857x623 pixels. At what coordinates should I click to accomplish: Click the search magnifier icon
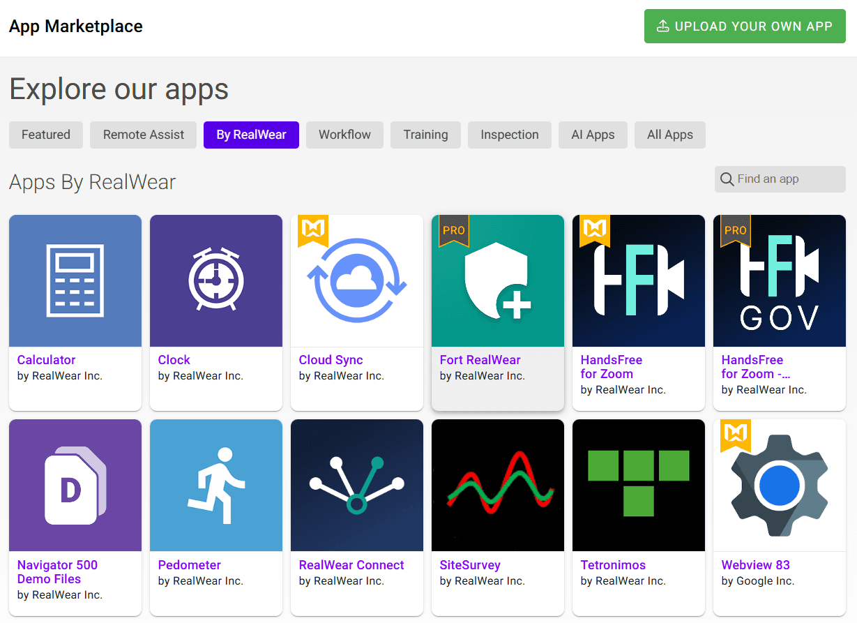click(x=727, y=179)
